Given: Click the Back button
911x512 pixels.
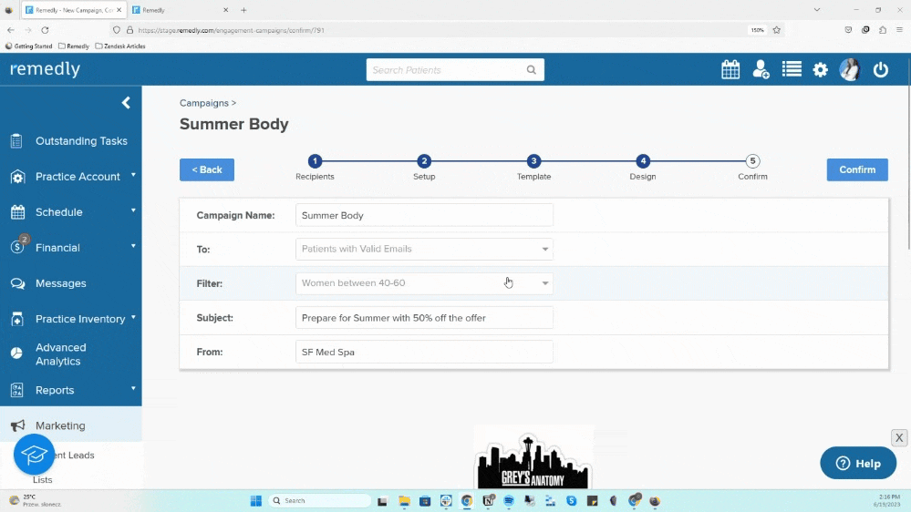Looking at the screenshot, I should [207, 169].
